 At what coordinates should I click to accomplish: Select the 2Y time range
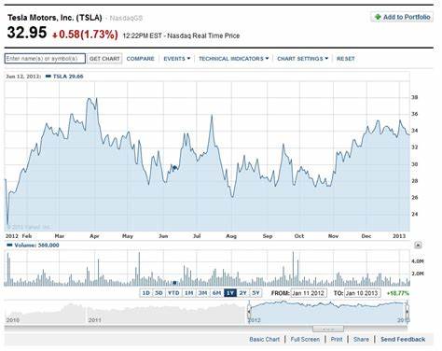click(242, 293)
